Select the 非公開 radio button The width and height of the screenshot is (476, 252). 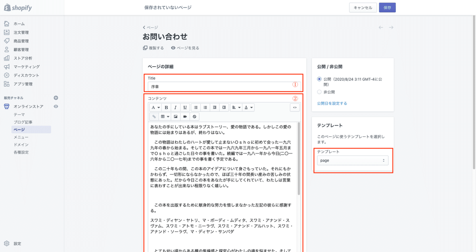[320, 92]
